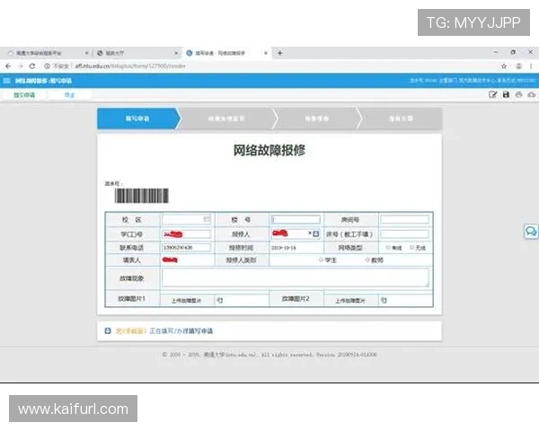Click into the 学(工)号 input field
The image size is (539, 431).
click(186, 234)
